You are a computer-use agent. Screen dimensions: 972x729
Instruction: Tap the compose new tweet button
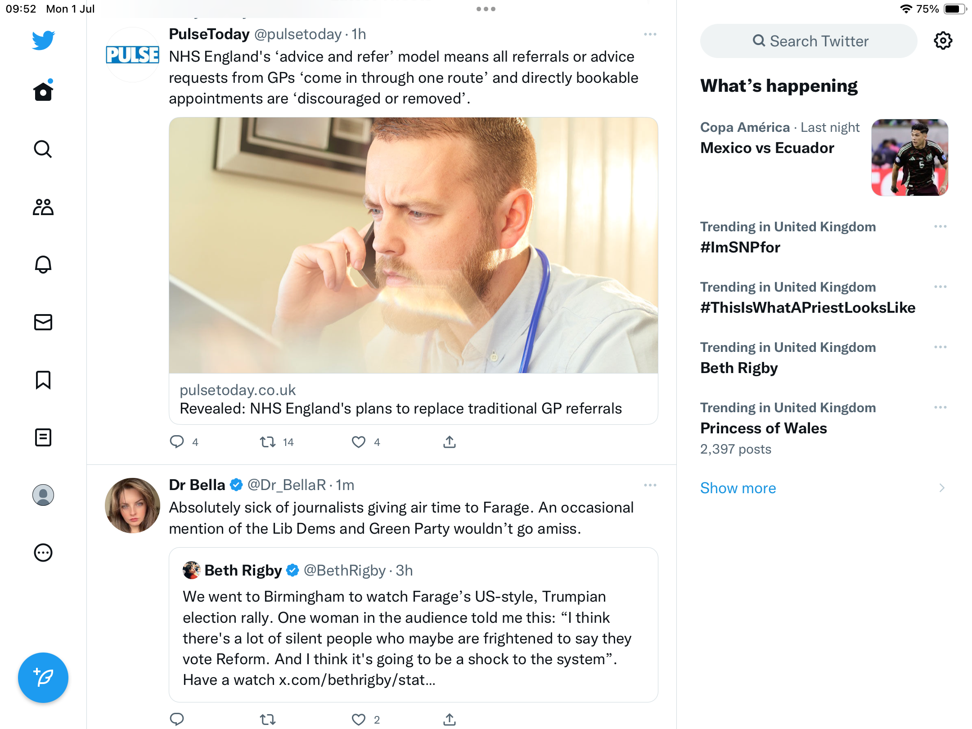coord(43,678)
